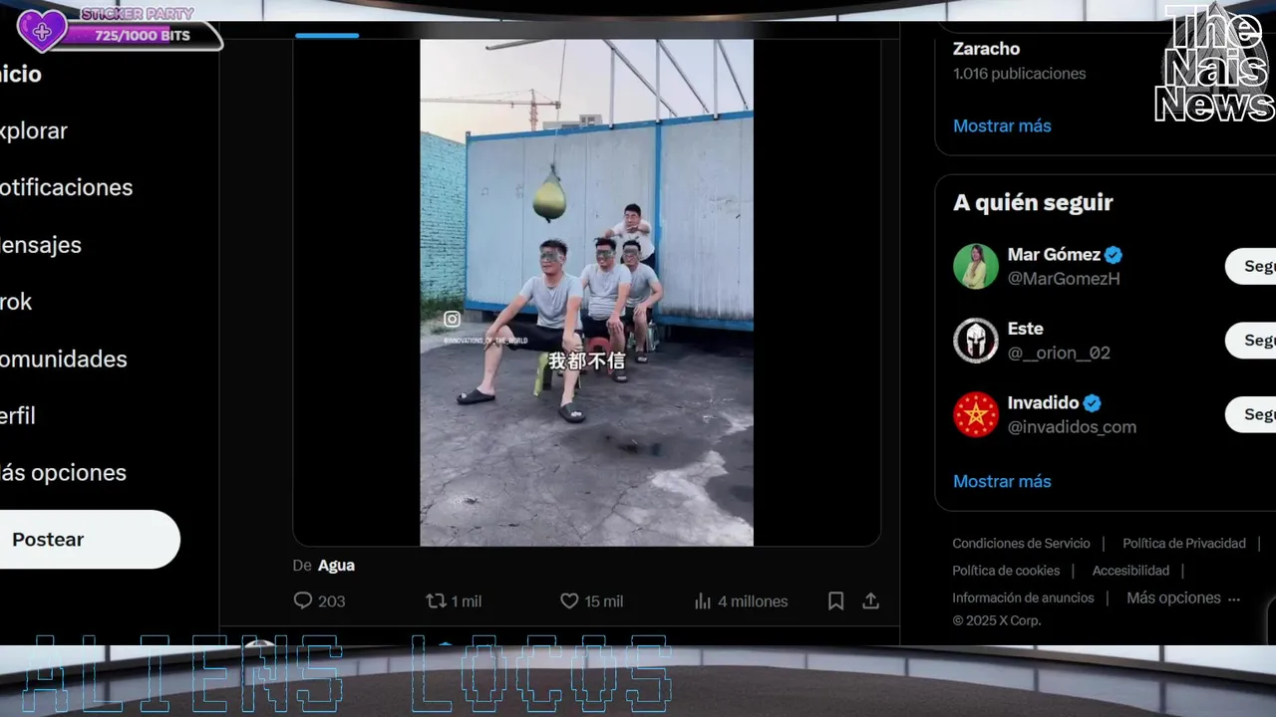The image size is (1276, 717).
Task: Click the A quién seguir heading
Action: click(1033, 202)
